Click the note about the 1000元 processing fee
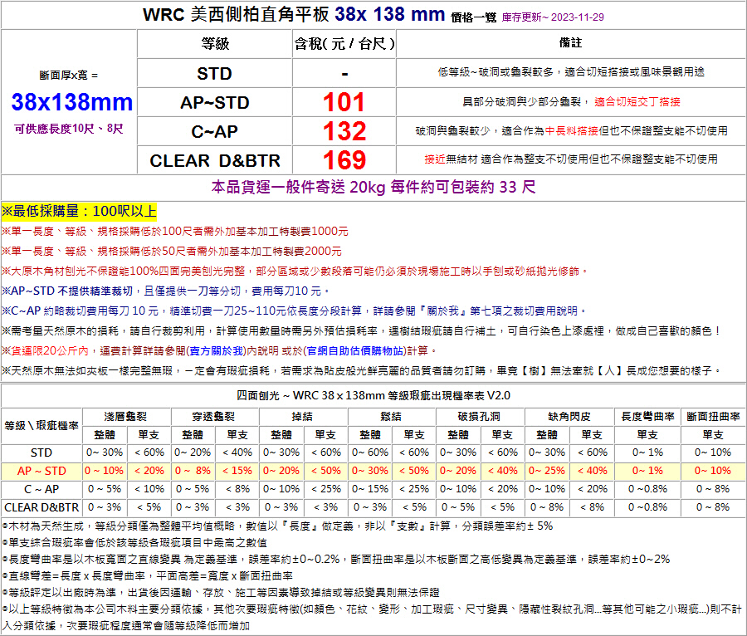The image size is (747, 636). tap(175, 232)
